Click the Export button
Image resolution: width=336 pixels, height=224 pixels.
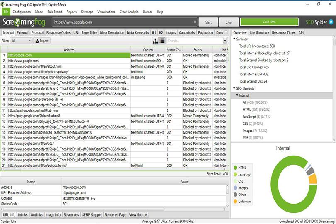pos(42,41)
